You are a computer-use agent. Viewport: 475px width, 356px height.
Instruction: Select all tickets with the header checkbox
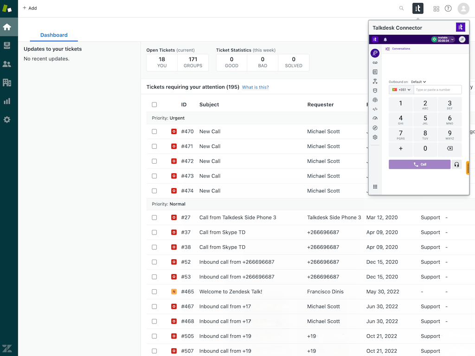tap(154, 105)
